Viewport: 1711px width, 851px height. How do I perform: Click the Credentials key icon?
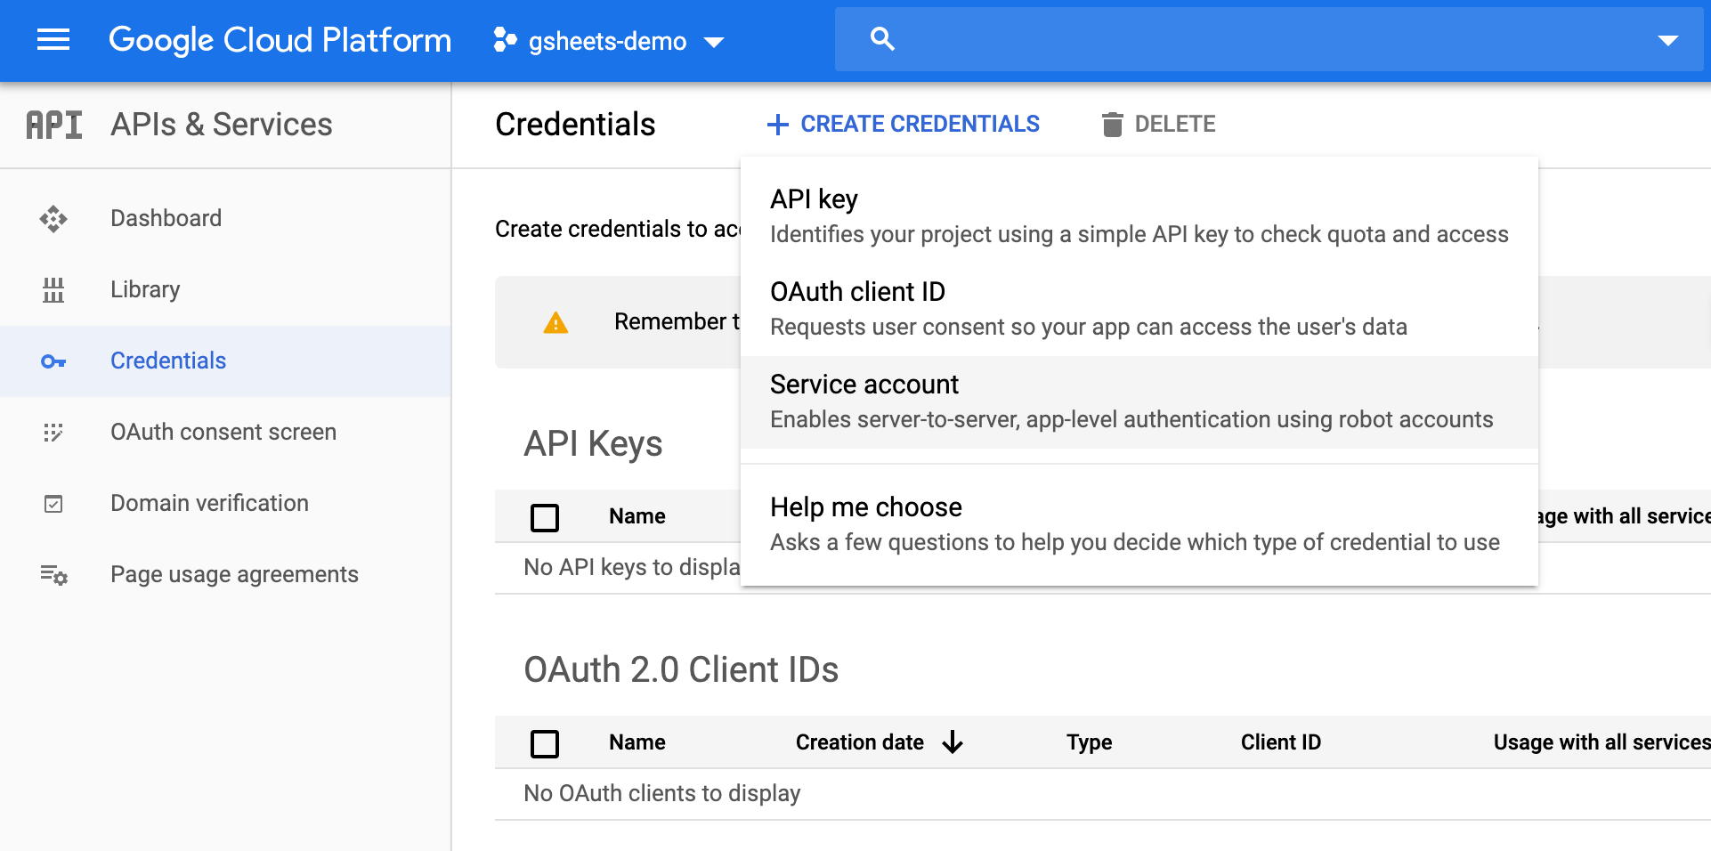[53, 361]
